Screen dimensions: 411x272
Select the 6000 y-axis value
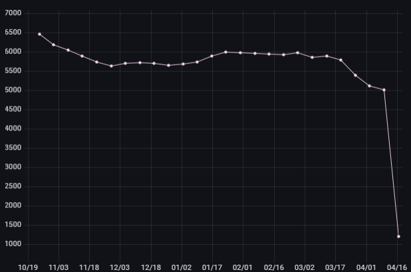coord(13,52)
